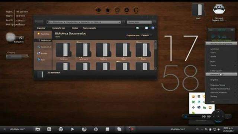Click the Explorer change view icon
Screen dimensions: 238x134
click(x=137, y=28)
